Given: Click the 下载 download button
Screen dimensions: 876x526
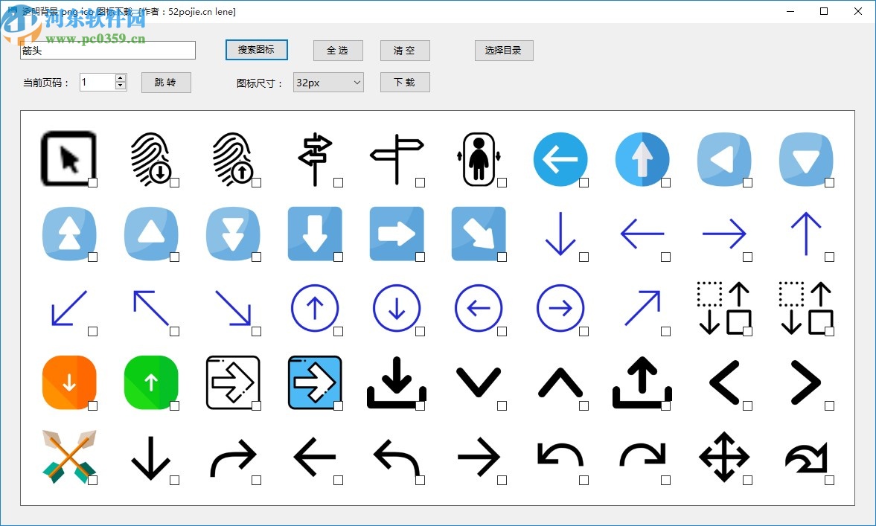Looking at the screenshot, I should click(405, 82).
